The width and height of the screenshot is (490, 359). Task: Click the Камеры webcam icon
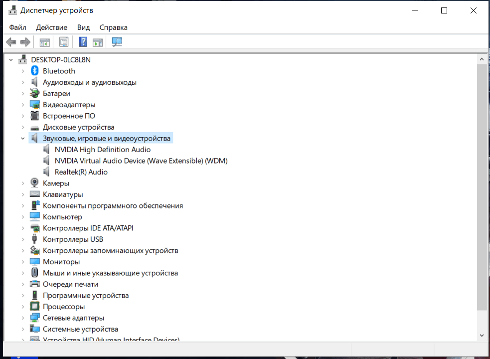click(34, 183)
